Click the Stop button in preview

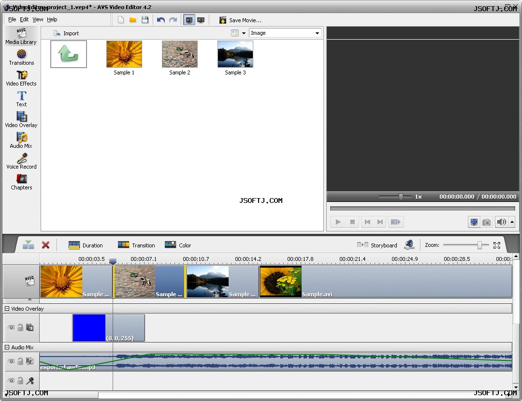click(352, 222)
